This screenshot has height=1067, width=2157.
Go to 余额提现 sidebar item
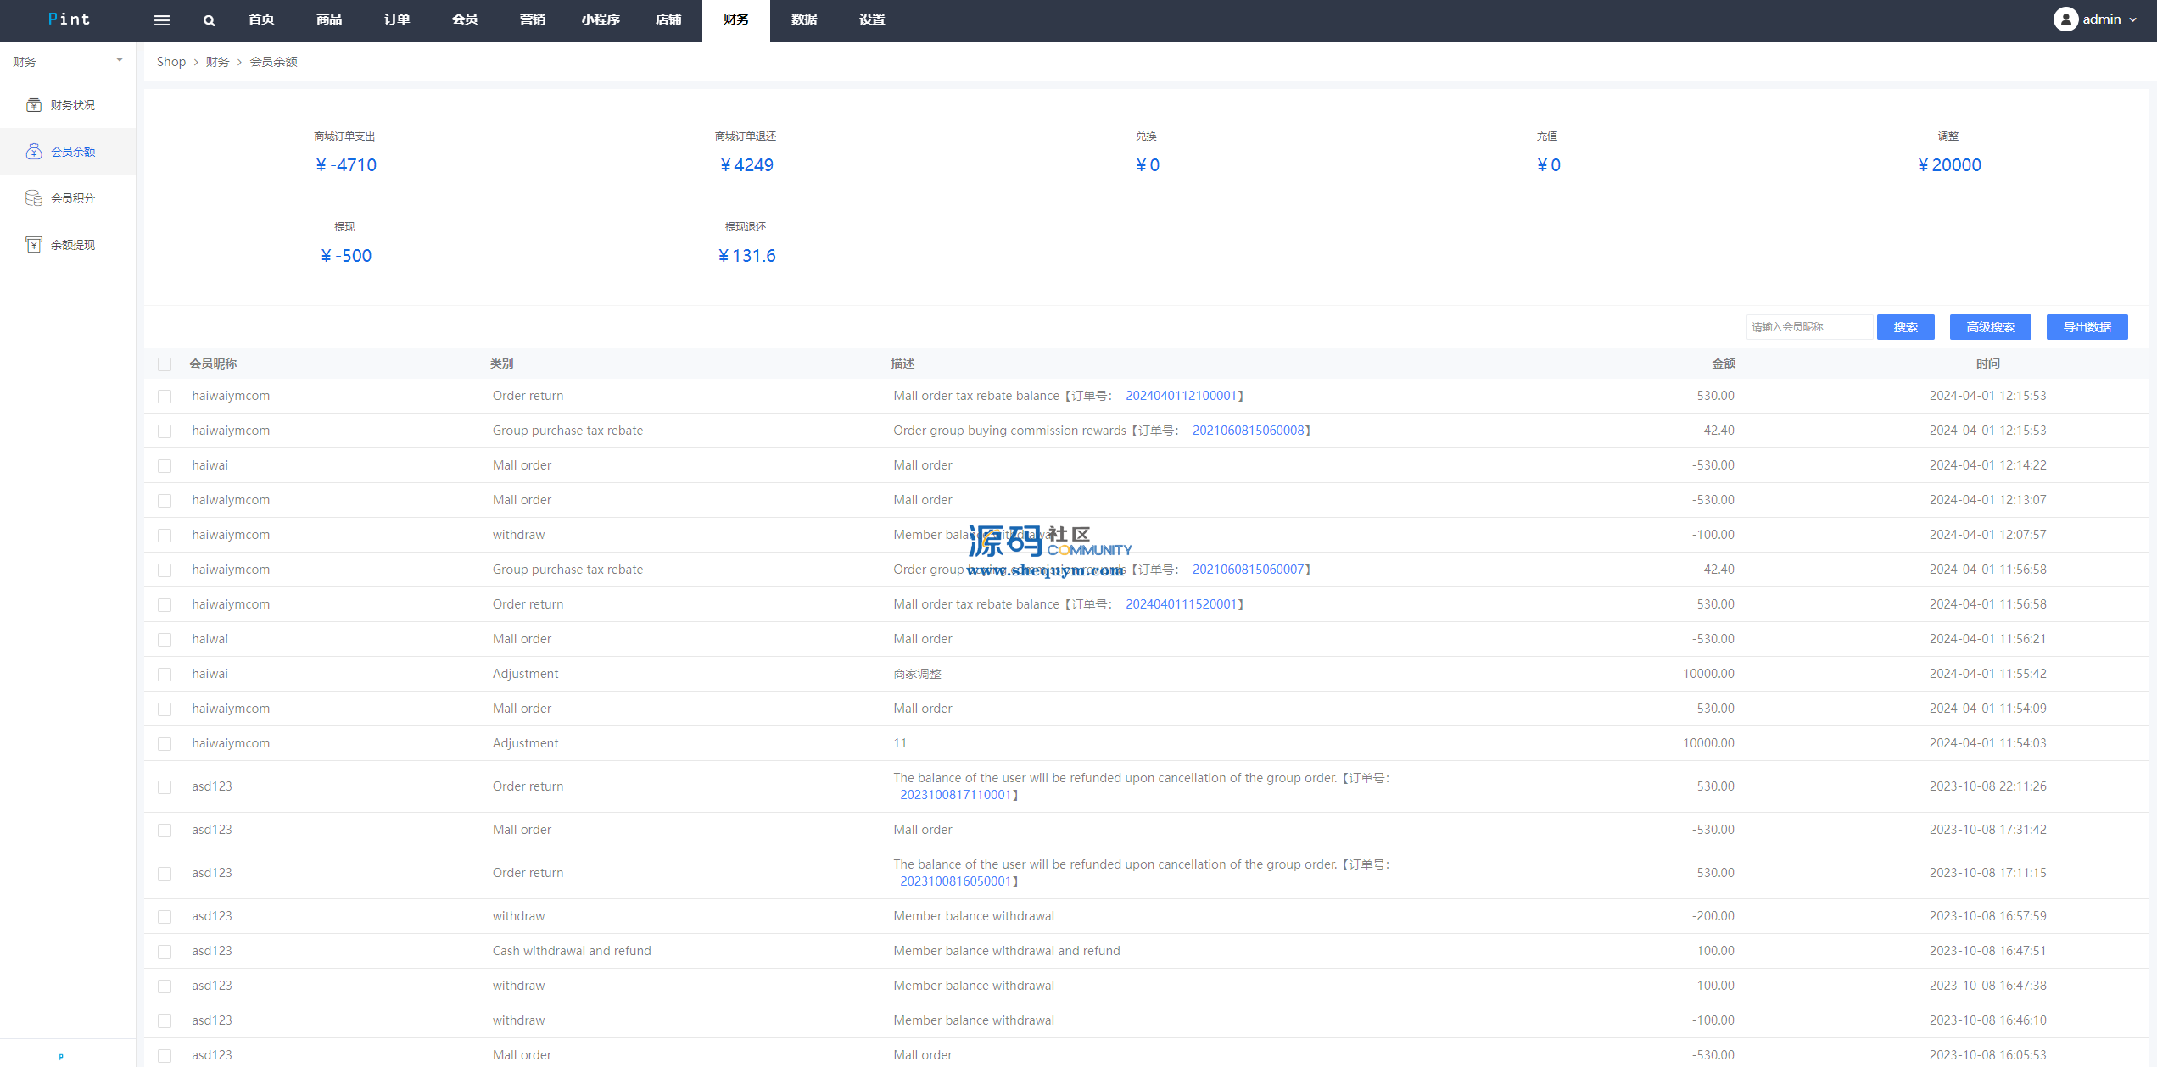point(68,245)
